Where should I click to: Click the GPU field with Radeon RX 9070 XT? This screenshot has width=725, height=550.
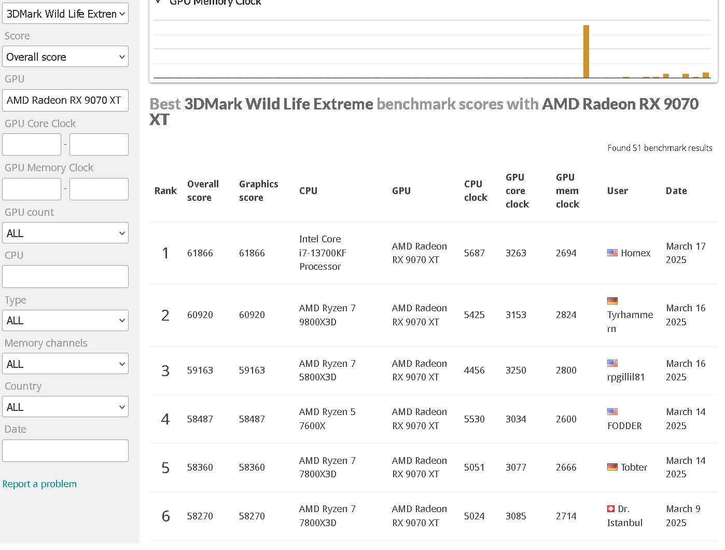click(65, 100)
